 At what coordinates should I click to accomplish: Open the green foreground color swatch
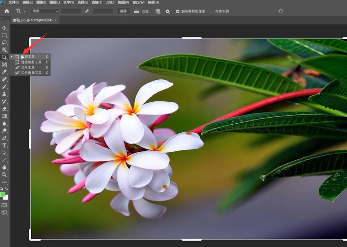2,194
